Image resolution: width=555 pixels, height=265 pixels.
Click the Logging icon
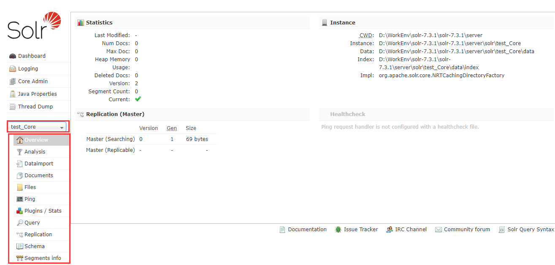(x=13, y=69)
